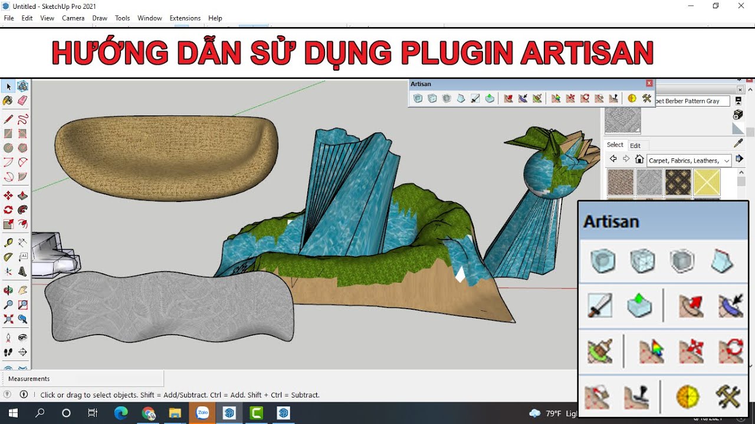Select Sculpt Brush in horizontal Artisan toolbar

[508, 98]
